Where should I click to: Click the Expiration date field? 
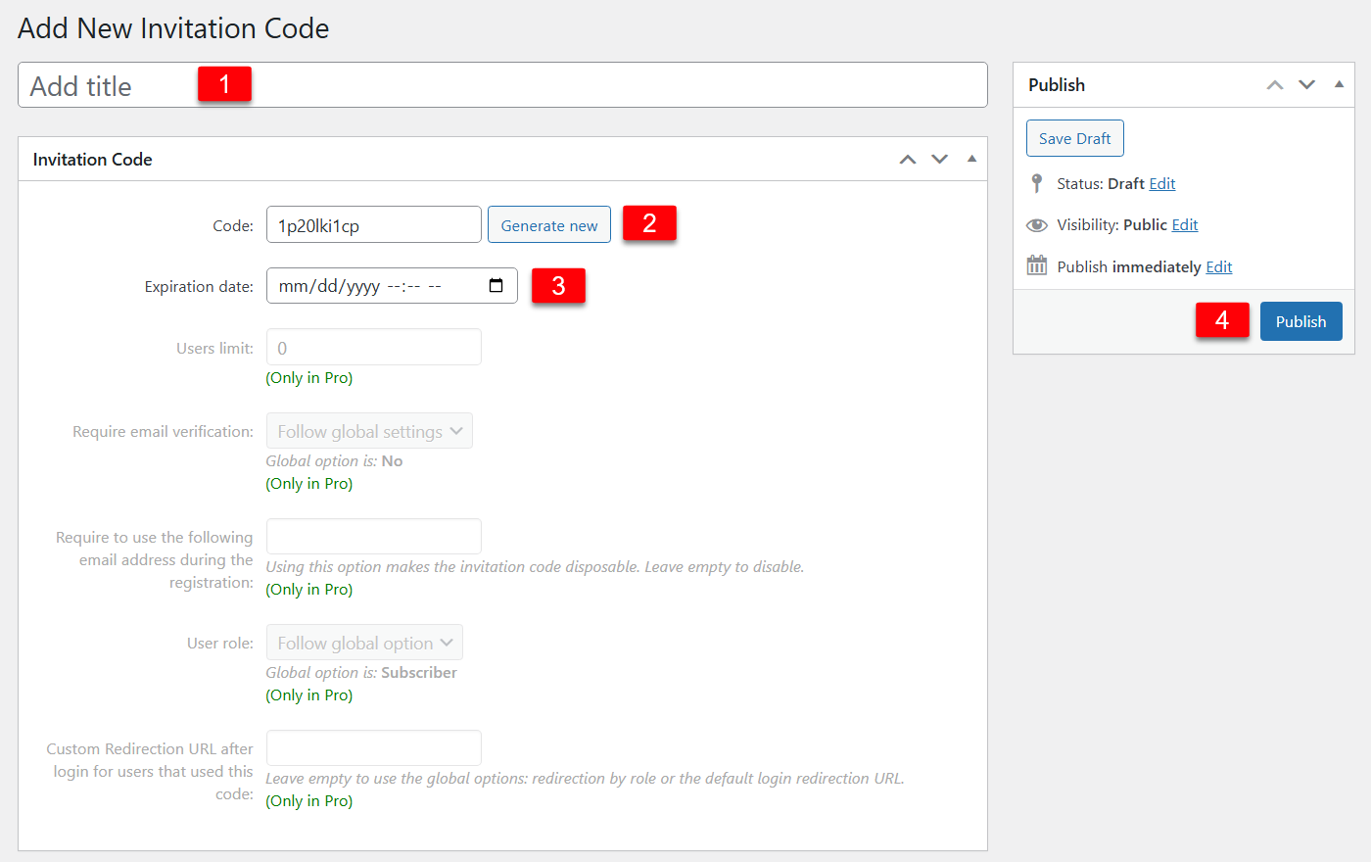point(392,286)
